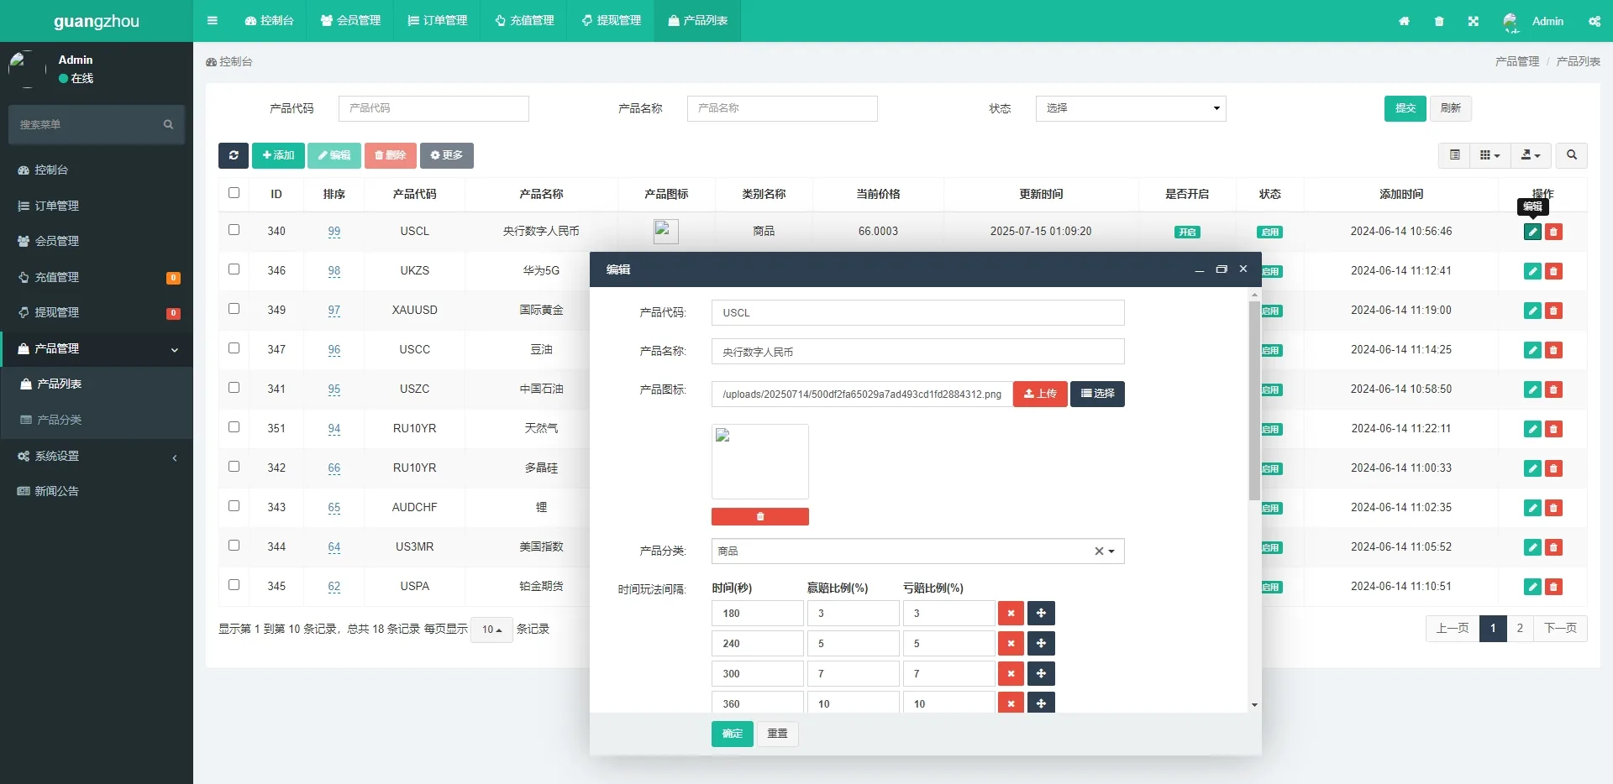Expand the 系统设置 sidebar chevron
This screenshot has height=784, width=1613.
pyautogui.click(x=174, y=457)
